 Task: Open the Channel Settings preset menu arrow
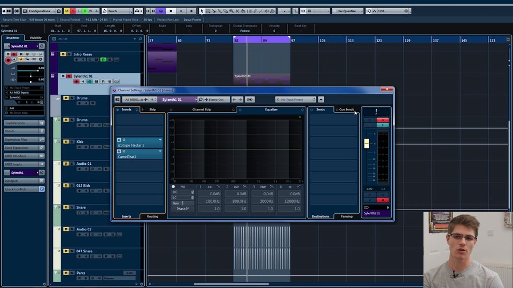click(321, 99)
